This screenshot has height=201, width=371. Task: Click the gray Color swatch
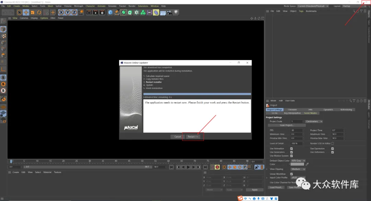coord(297,164)
